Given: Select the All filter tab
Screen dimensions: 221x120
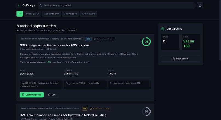Looking at the screenshot, I should point(20,14).
